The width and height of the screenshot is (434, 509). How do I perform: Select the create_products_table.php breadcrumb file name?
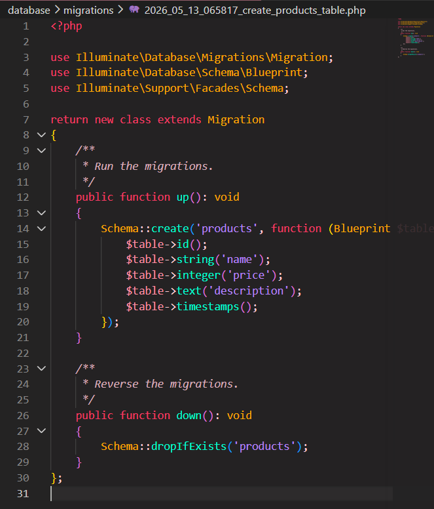[x=255, y=10]
